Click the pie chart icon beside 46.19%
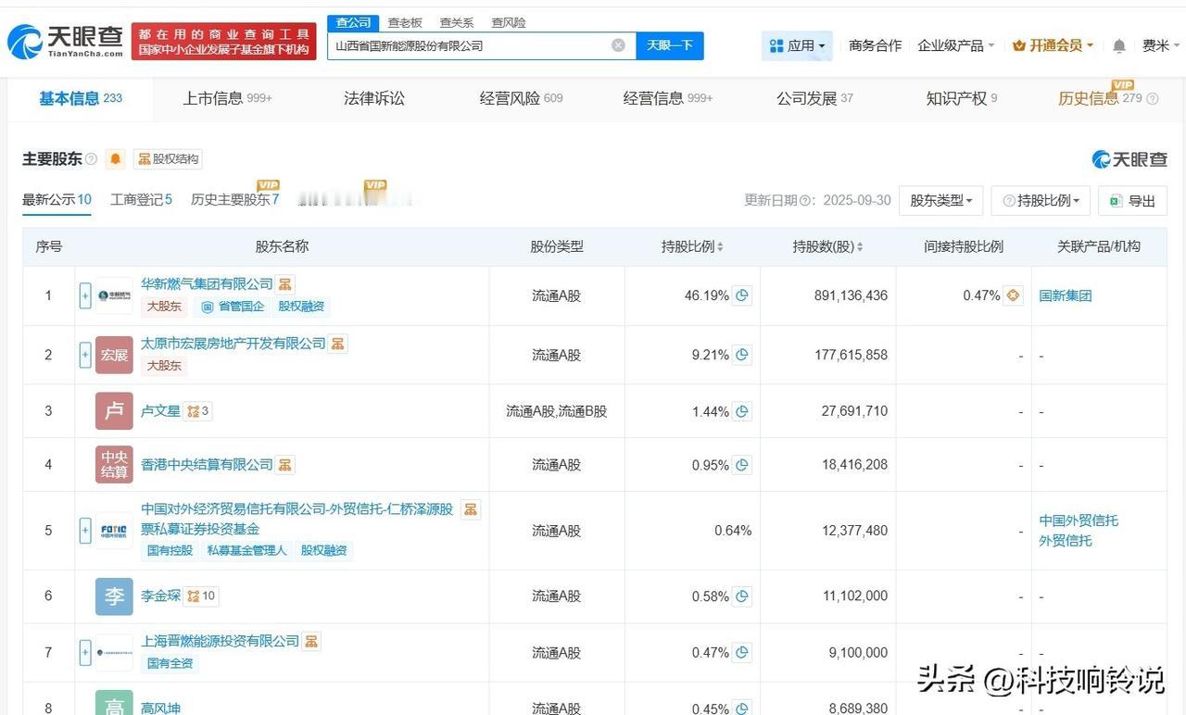 [x=742, y=296]
